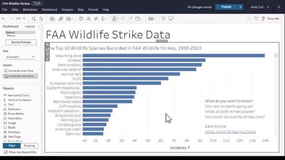Open the Analysis menu
The width and height of the screenshot is (285, 160).
67,10
